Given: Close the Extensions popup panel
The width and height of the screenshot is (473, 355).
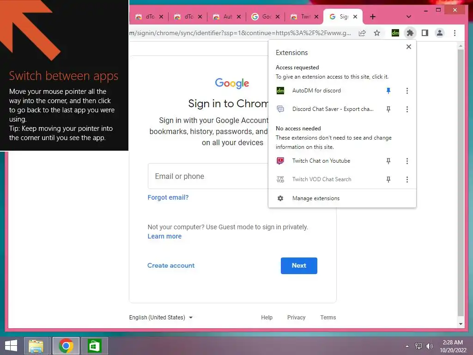Looking at the screenshot, I should coord(408,47).
